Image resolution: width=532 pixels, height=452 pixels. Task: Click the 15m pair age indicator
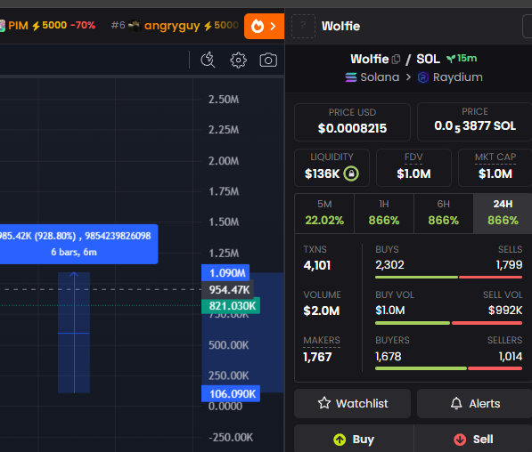point(462,59)
